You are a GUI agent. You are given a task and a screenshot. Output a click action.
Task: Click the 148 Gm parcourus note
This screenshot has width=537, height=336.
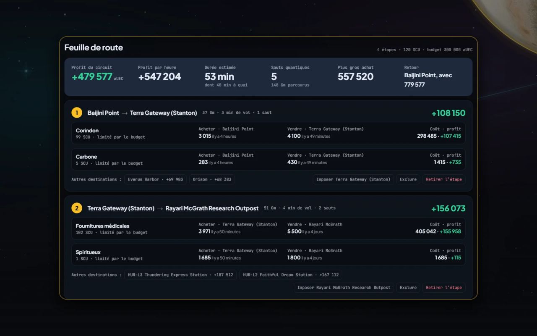pyautogui.click(x=290, y=85)
